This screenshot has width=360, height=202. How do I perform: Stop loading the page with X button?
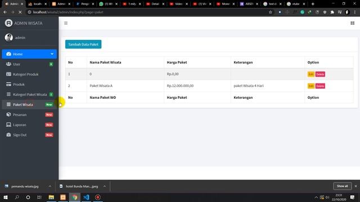(20, 12)
